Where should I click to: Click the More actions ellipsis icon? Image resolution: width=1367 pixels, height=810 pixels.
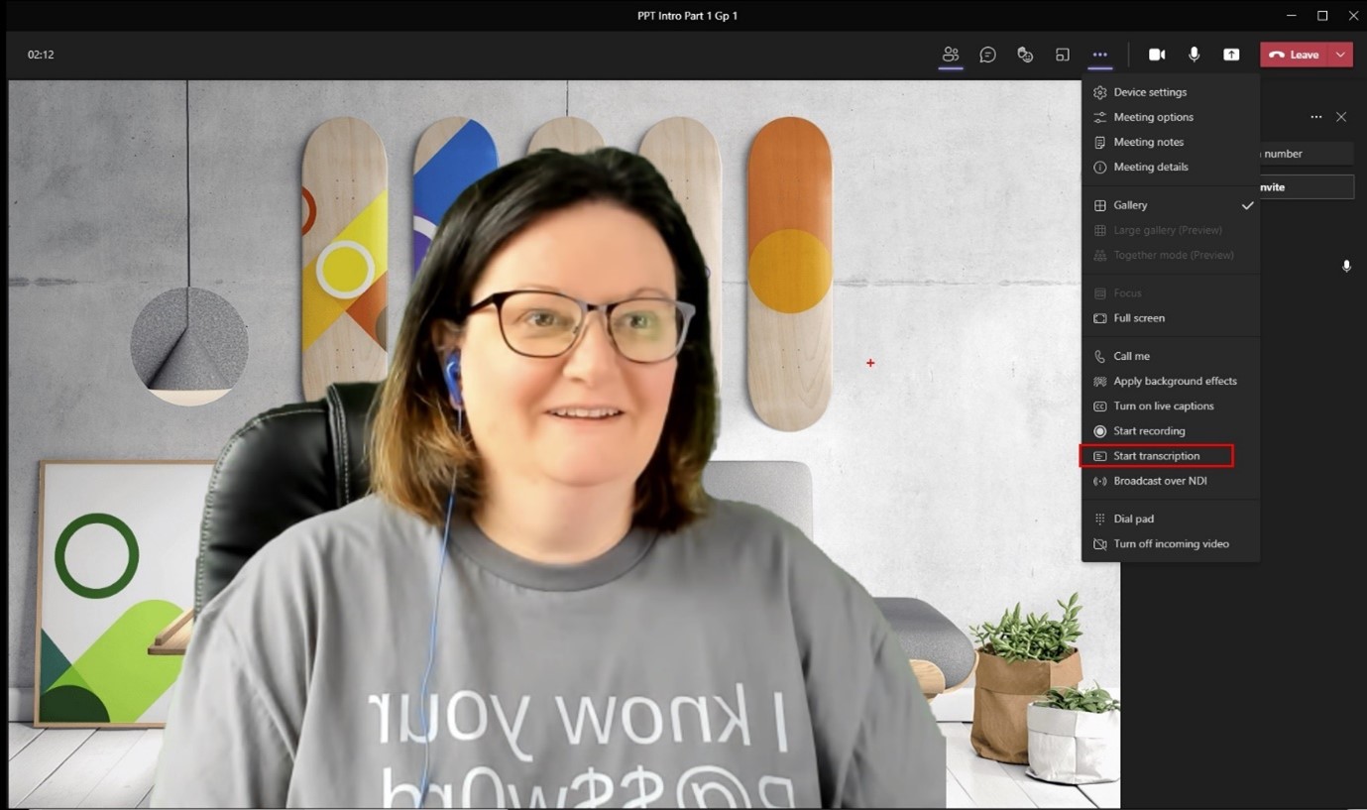(x=1098, y=55)
